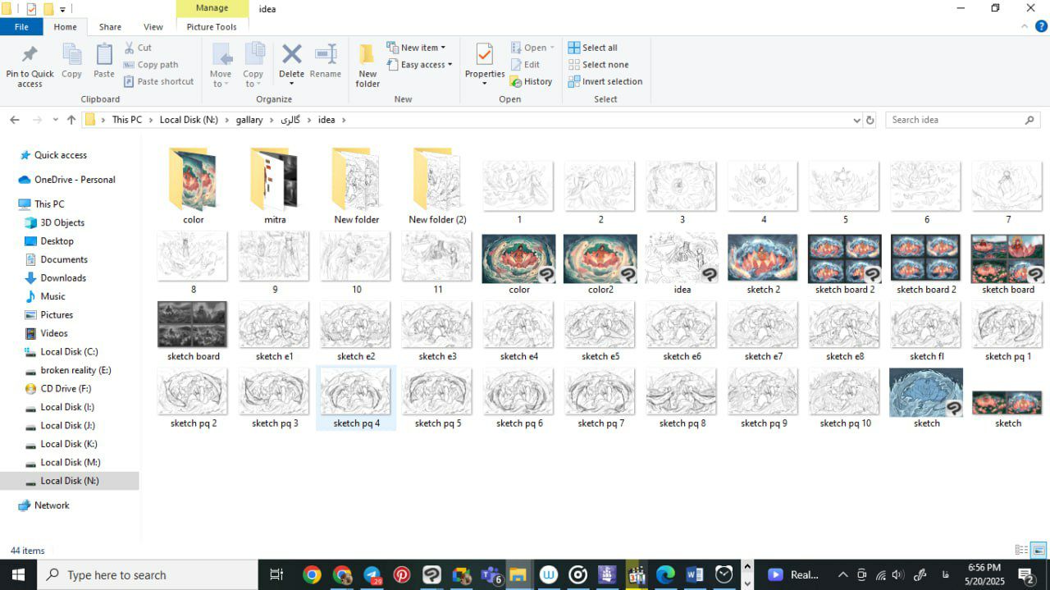Create a folder with New folder icon

click(367, 64)
